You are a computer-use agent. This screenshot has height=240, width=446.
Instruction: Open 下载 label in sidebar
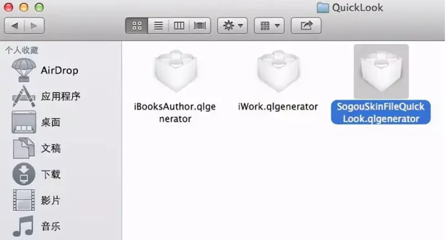[51, 174]
